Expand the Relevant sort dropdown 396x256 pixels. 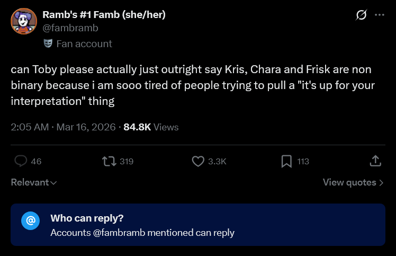pos(34,182)
